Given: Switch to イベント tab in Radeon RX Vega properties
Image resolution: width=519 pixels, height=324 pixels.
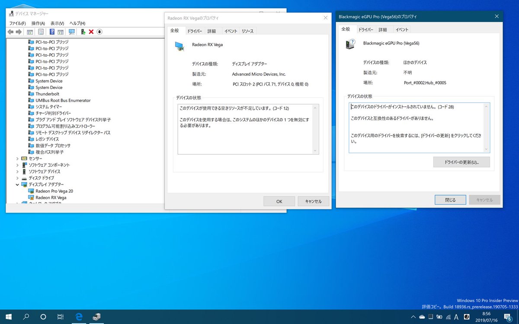Looking at the screenshot, I should (231, 31).
